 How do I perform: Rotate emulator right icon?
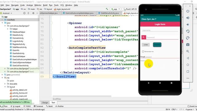click(188, 38)
